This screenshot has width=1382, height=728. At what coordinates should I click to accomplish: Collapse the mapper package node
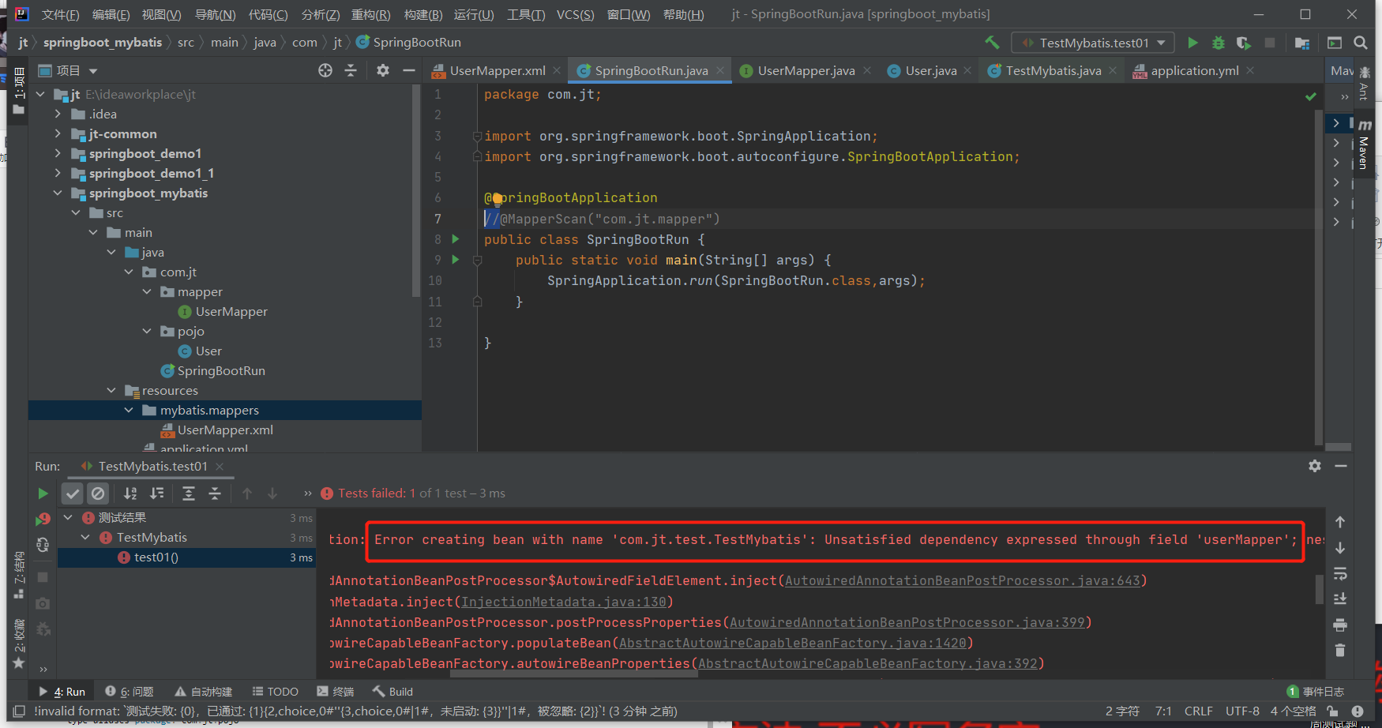(147, 291)
